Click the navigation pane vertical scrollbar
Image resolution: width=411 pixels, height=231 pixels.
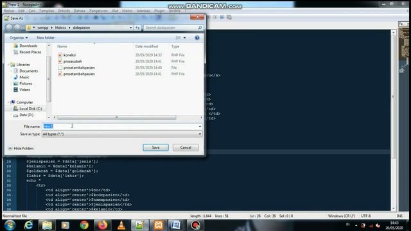click(49, 78)
